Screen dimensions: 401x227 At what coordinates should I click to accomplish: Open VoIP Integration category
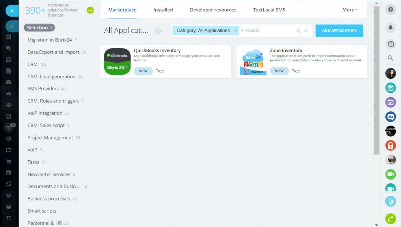coord(45,113)
